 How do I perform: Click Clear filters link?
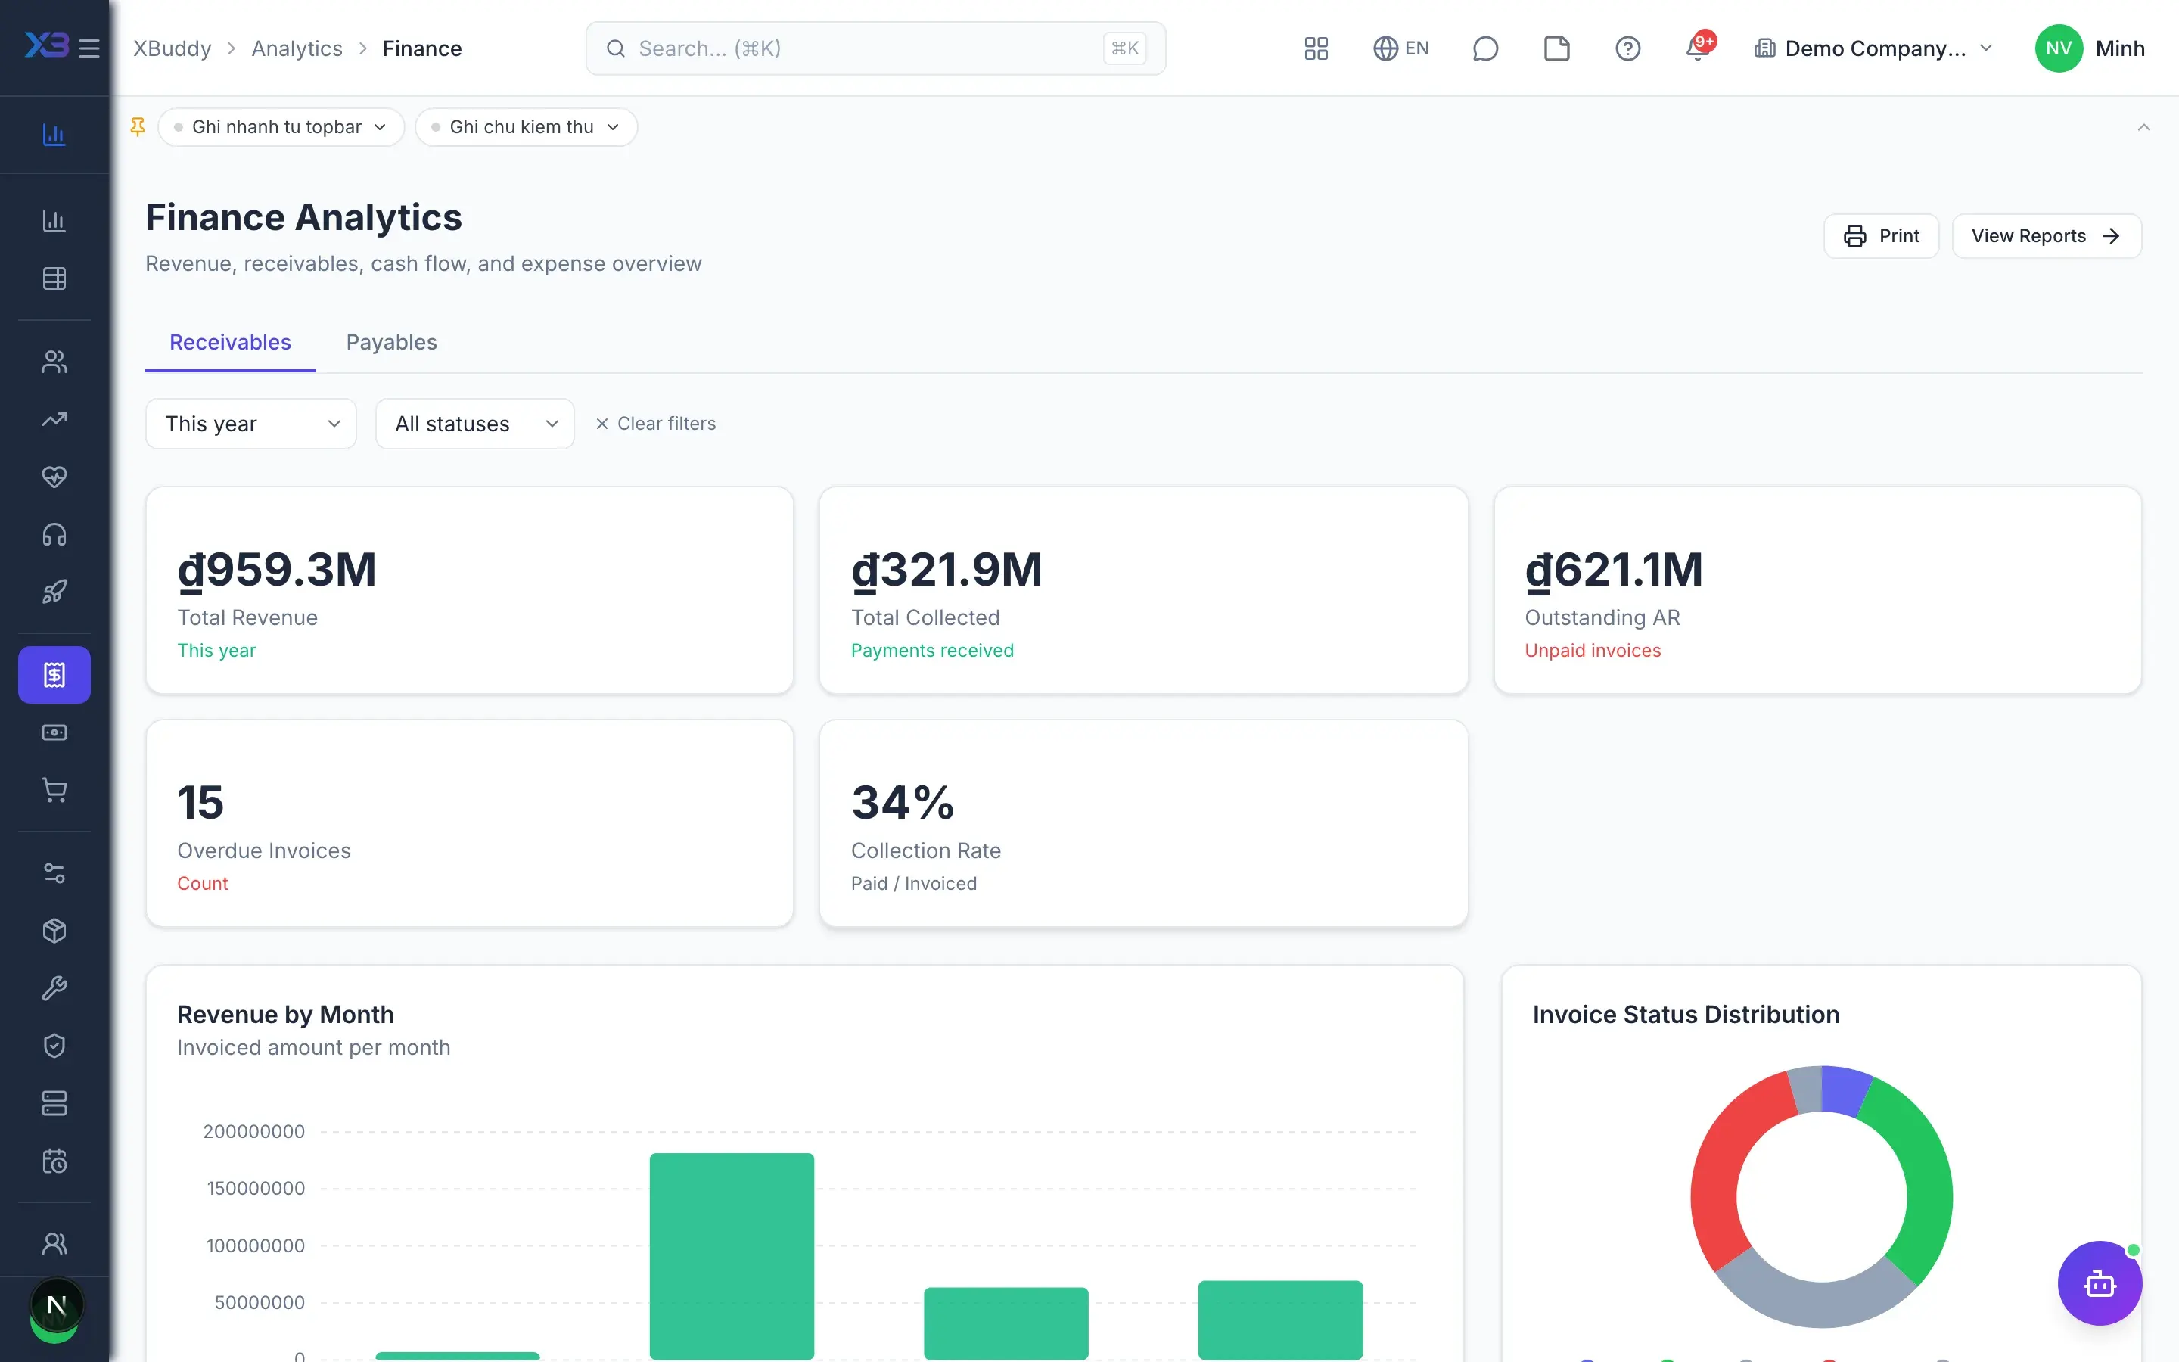click(x=655, y=424)
